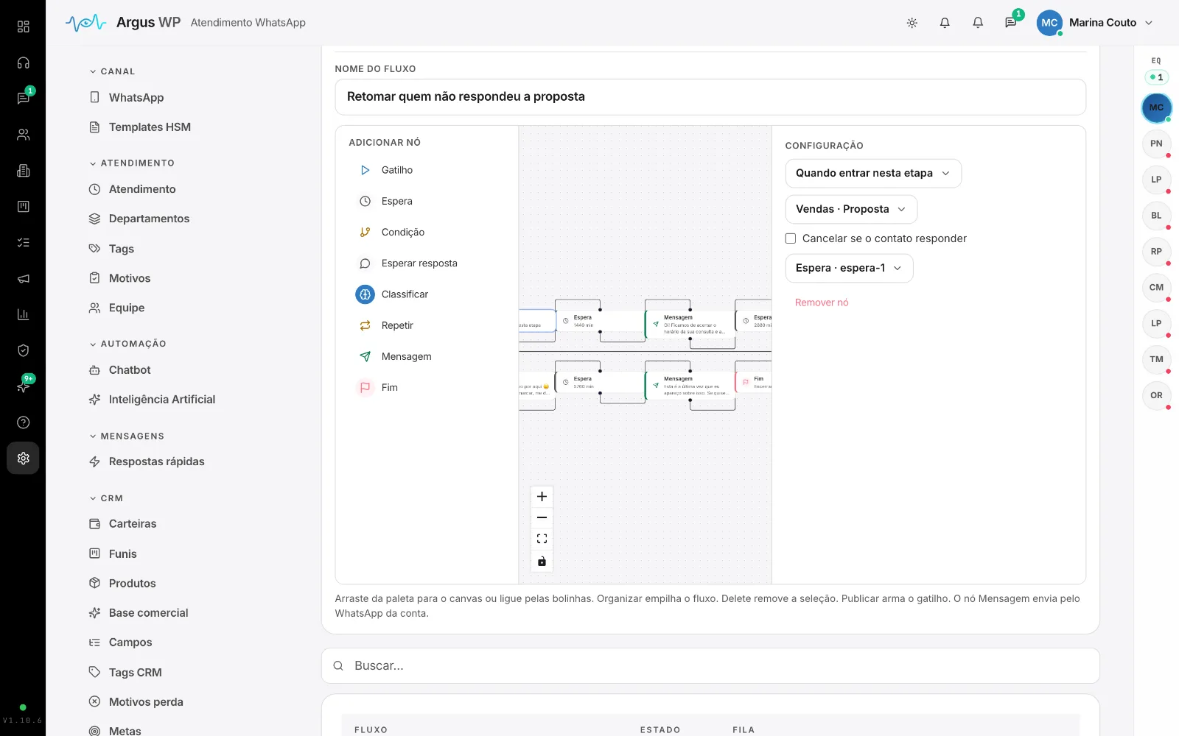
Task: Open the Espera · espera-1 dropdown
Action: click(849, 268)
